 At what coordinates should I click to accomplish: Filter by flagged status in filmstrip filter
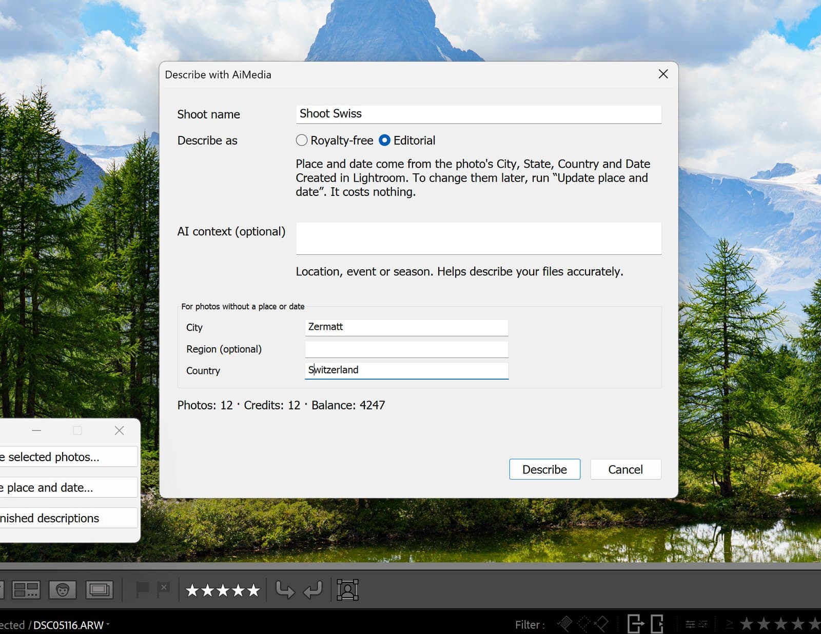(x=565, y=624)
